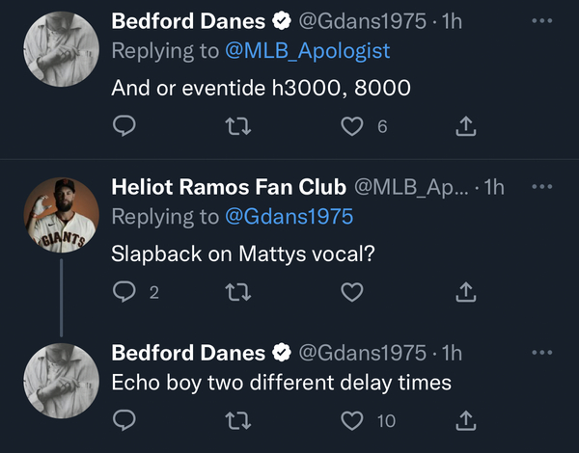Reply to the 'Slapback on Mattys vocal?' tweet
This screenshot has height=453, width=579.
click(x=124, y=292)
